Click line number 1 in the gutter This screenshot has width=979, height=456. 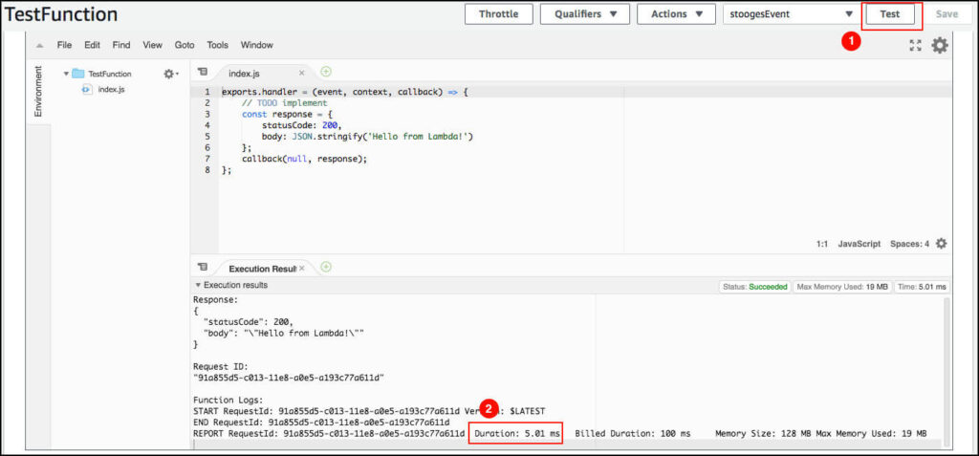[207, 92]
